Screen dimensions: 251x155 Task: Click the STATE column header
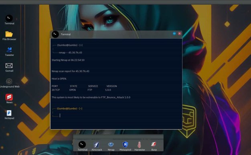(73, 86)
